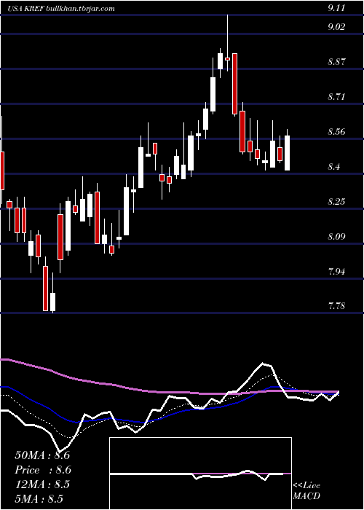This screenshot has width=364, height=510.
Task: Click the 9.02 price axis label
Action: pyautogui.click(x=336, y=26)
